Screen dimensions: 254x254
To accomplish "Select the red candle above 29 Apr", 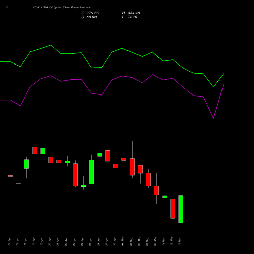I will [108, 155].
